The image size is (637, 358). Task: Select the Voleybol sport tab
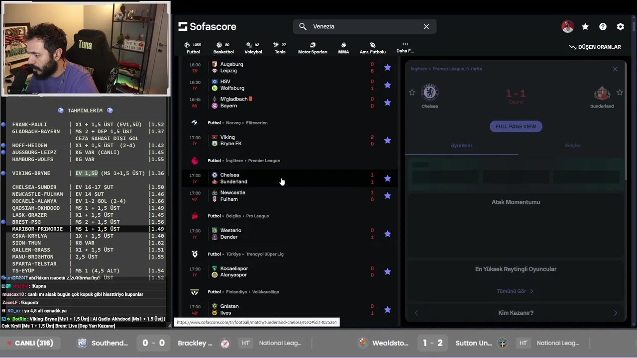pos(253,48)
